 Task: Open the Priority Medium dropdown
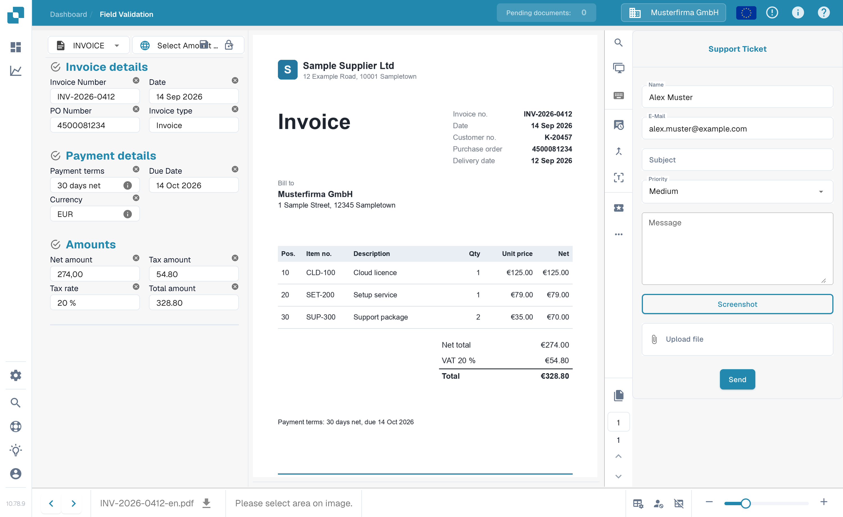pyautogui.click(x=737, y=191)
